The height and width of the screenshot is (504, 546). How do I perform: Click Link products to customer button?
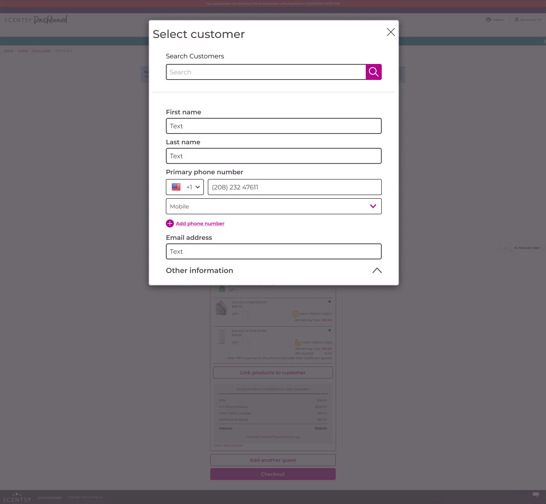[273, 373]
